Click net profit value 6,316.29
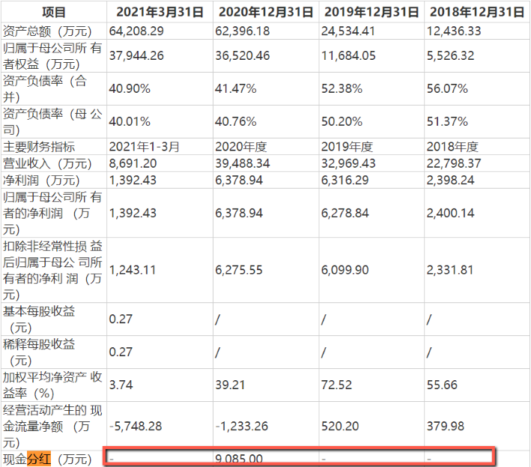The height and width of the screenshot is (467, 531). tap(345, 180)
